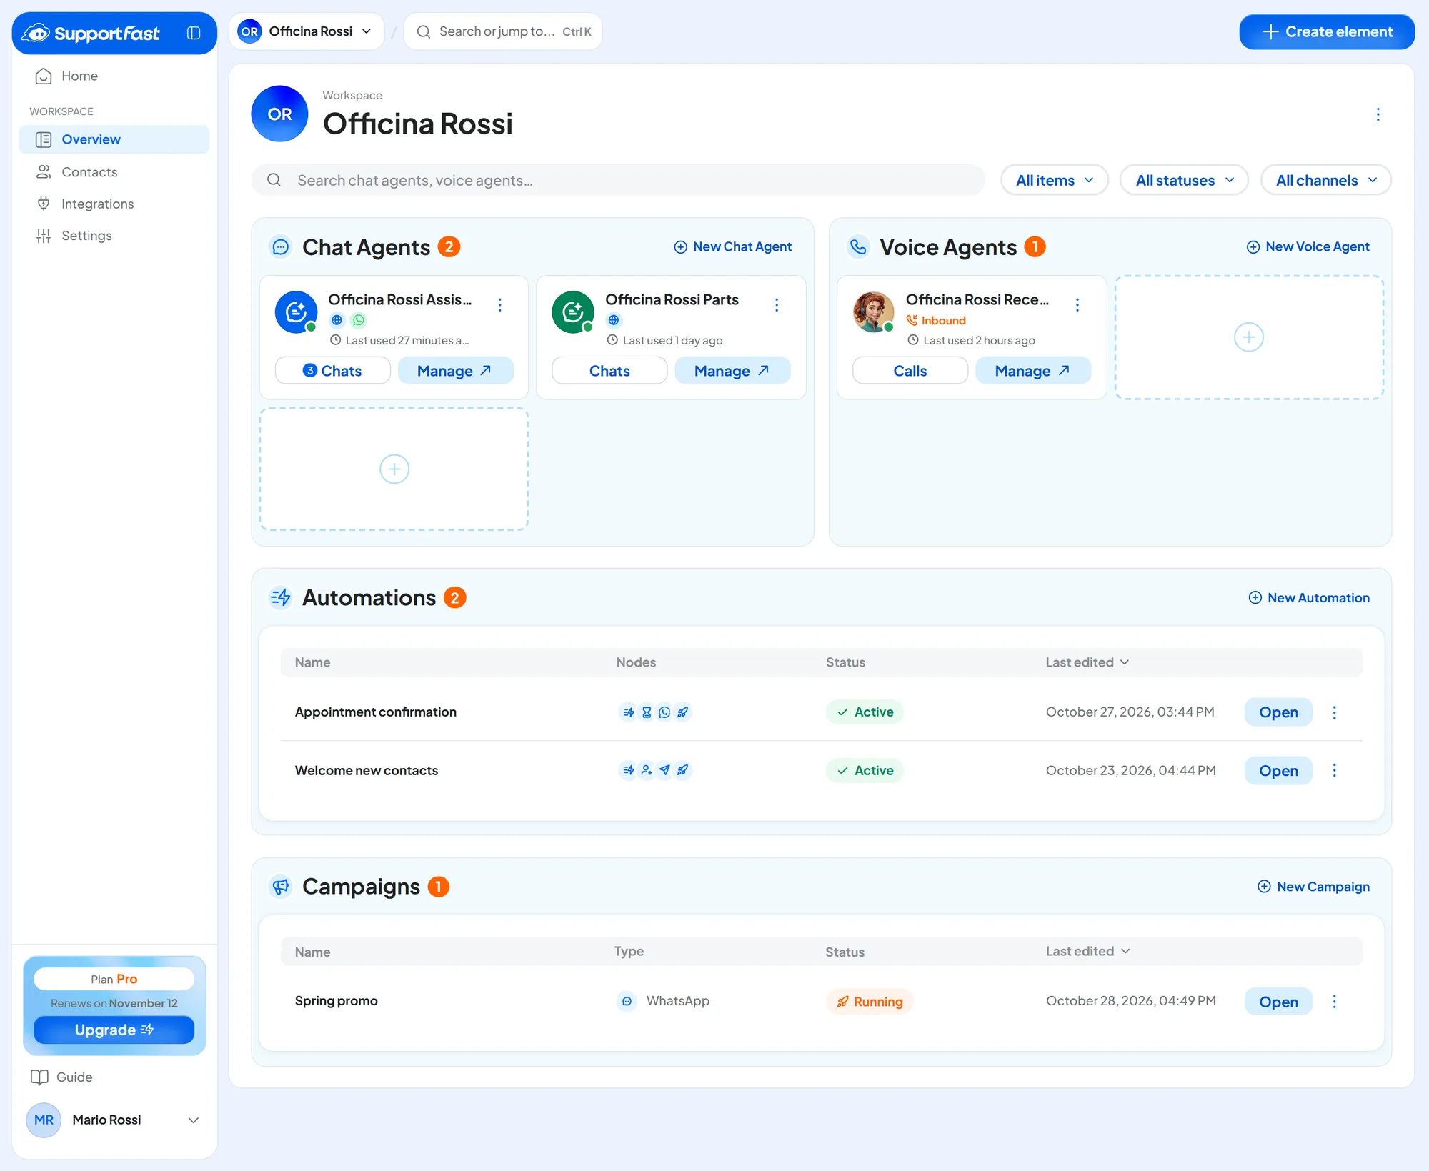Screen dimensions: 1429x1171
Task: Open the All channels filter dropdown
Action: click(x=1326, y=180)
